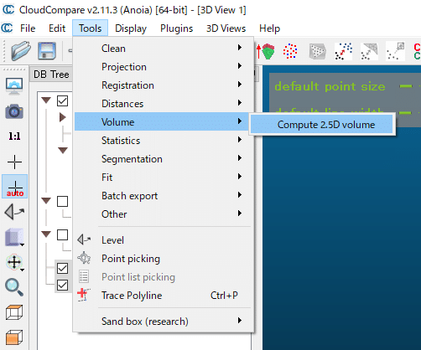
Task: Click the pick rotation center cross icon
Action: [14, 162]
